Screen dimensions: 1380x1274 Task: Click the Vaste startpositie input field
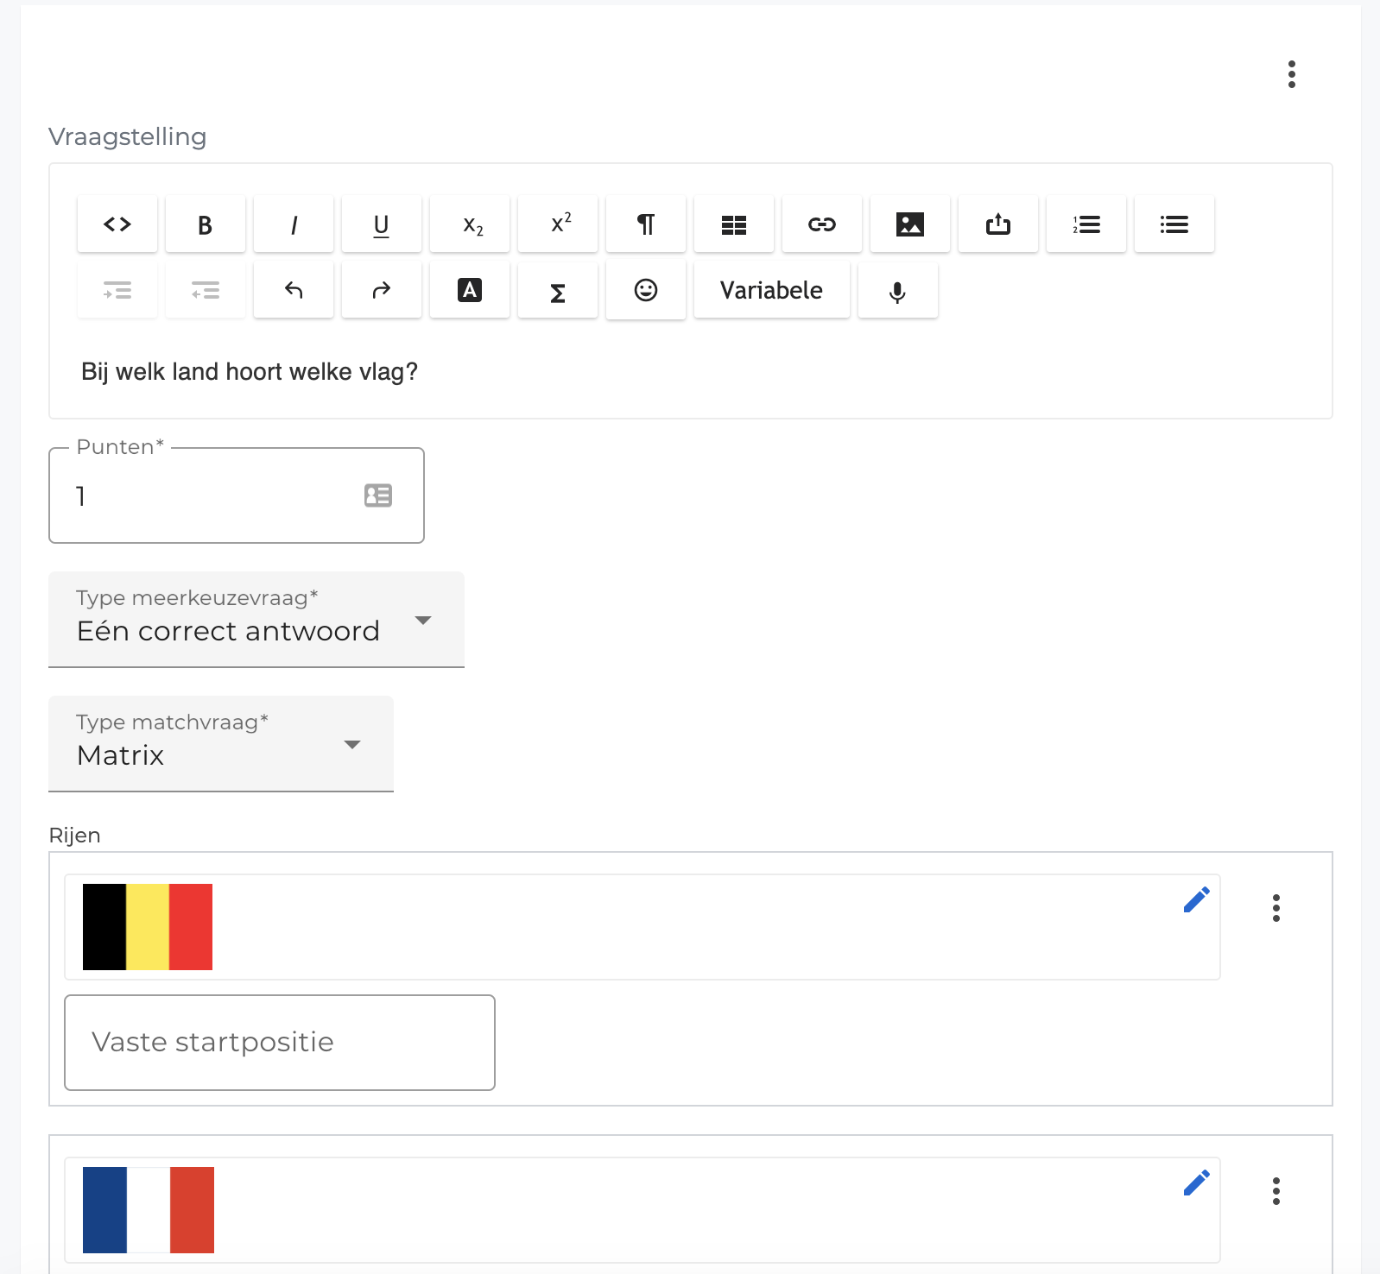280,1043
